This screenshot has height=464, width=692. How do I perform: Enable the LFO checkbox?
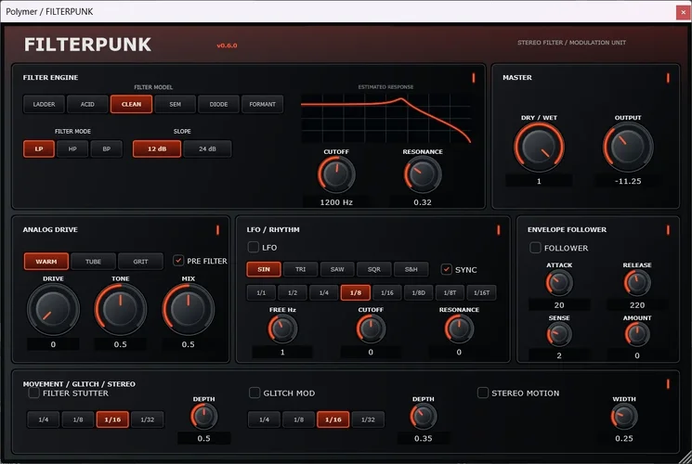(254, 247)
